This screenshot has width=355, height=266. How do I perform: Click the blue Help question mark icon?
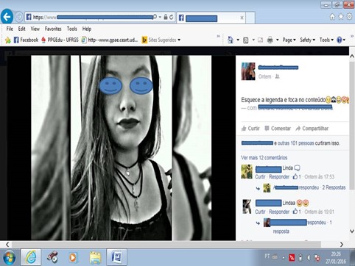coord(340,40)
